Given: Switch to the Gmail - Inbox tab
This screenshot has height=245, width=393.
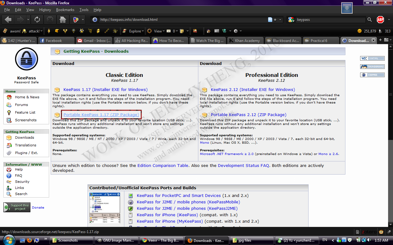Looking at the screenshot, I should [94, 40].
